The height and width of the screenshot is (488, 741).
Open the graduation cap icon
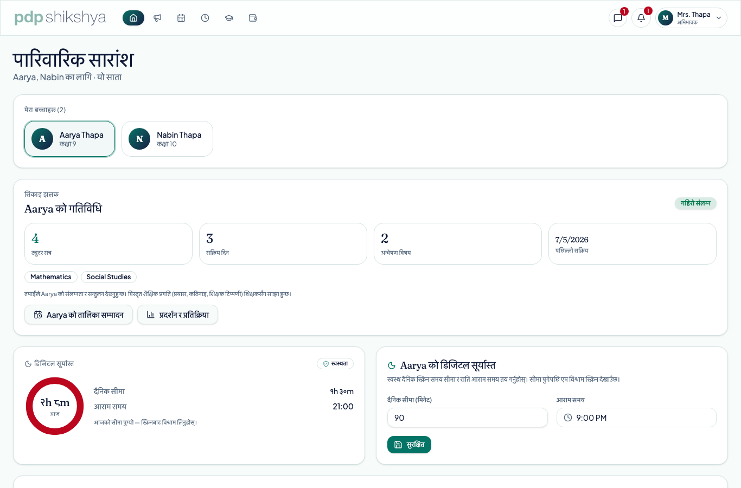click(x=229, y=18)
